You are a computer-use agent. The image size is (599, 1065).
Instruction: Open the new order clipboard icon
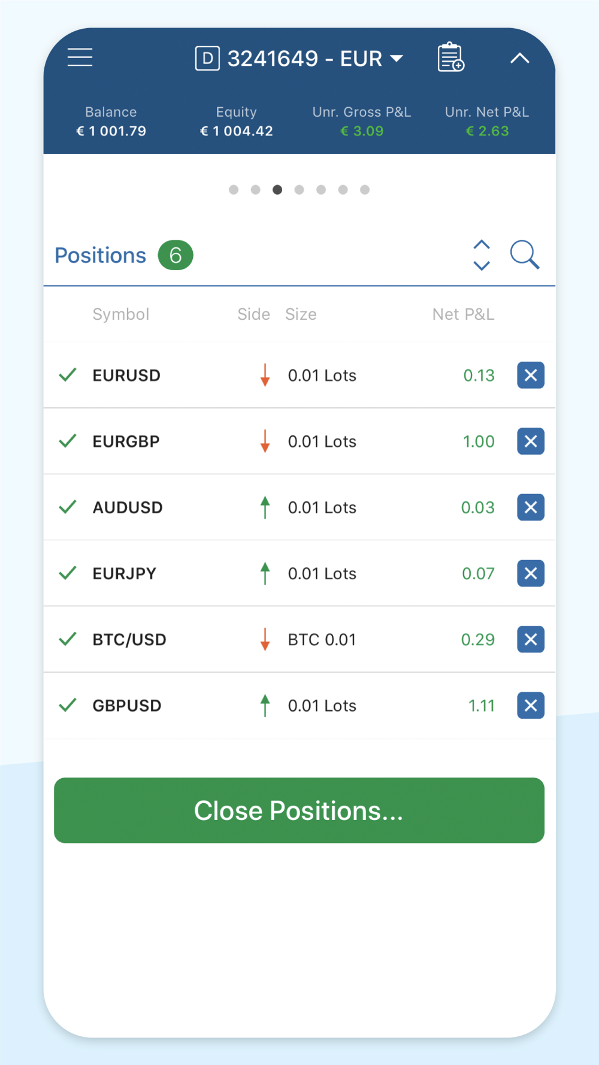point(450,58)
